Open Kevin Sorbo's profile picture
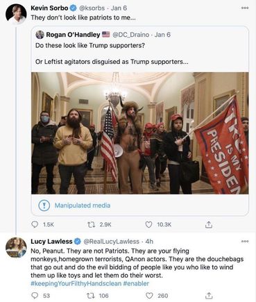This screenshot has width=256, height=302. click(x=16, y=14)
